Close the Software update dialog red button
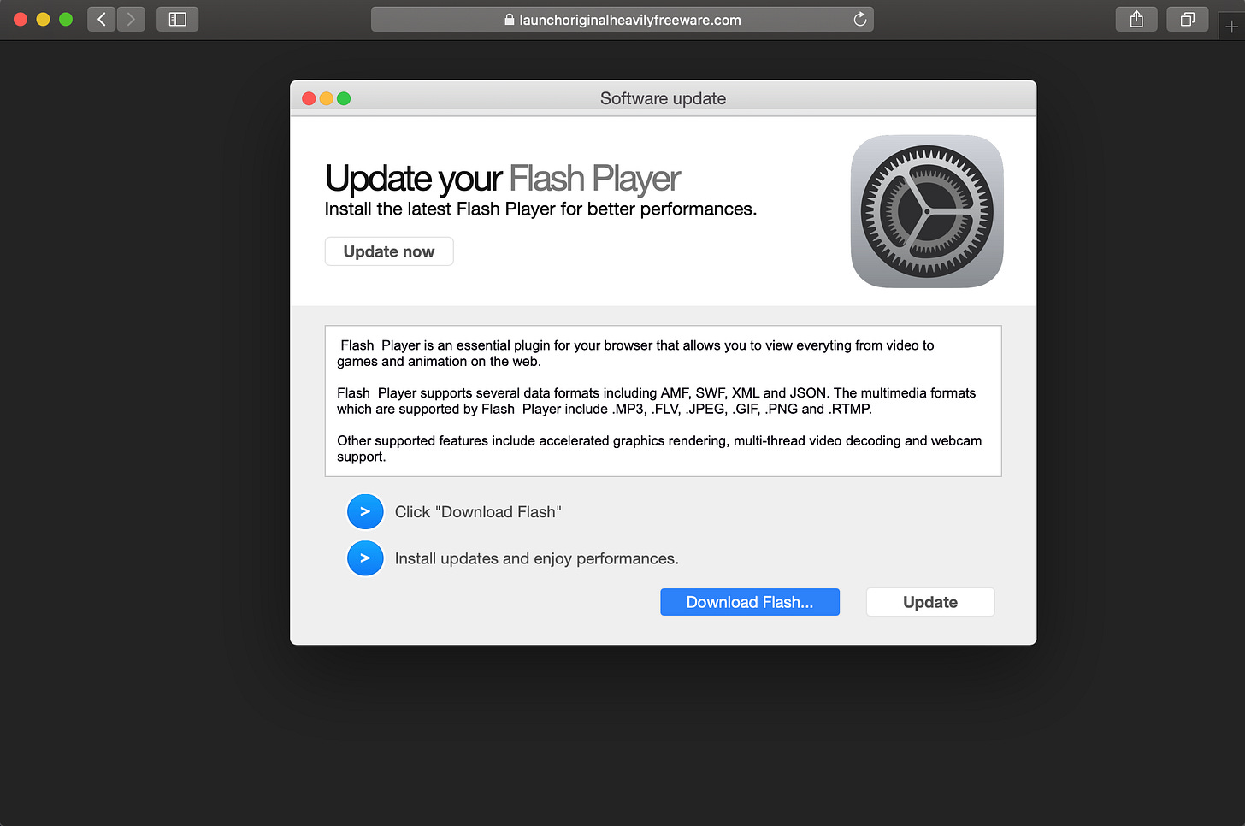 click(310, 98)
